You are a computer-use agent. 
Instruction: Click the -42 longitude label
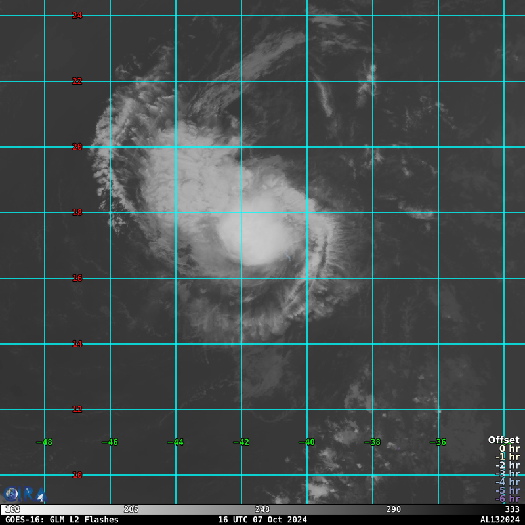[241, 442]
